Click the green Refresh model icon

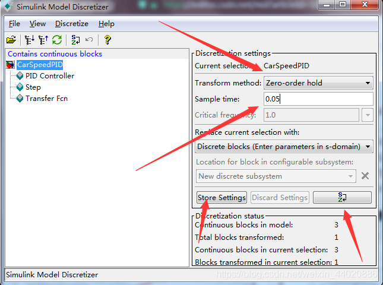(57, 40)
